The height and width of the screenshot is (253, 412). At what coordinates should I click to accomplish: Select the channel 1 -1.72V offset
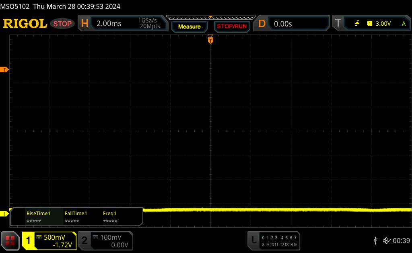pos(62,245)
